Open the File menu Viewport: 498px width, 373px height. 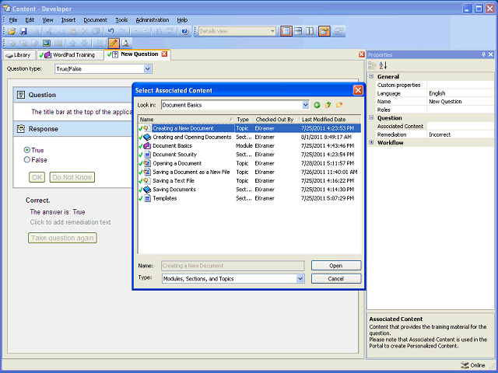tap(13, 20)
